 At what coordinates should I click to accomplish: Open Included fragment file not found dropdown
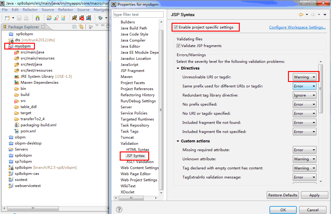pyautogui.click(x=304, y=122)
